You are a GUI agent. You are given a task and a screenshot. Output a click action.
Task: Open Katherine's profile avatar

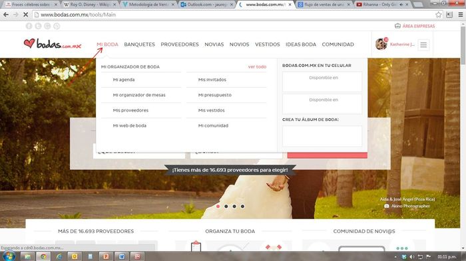(381, 44)
